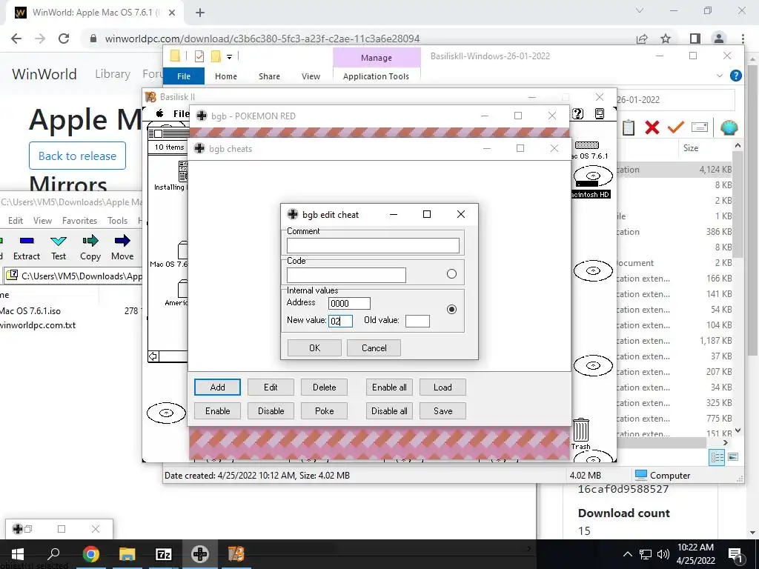This screenshot has height=569, width=759.
Task: Open Trash in Basilisk II desktop
Action: tap(580, 434)
